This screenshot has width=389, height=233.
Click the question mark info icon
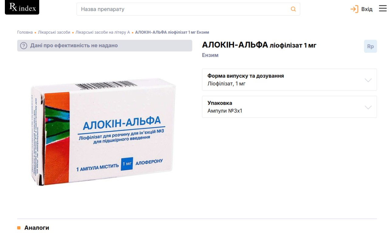coord(24,46)
